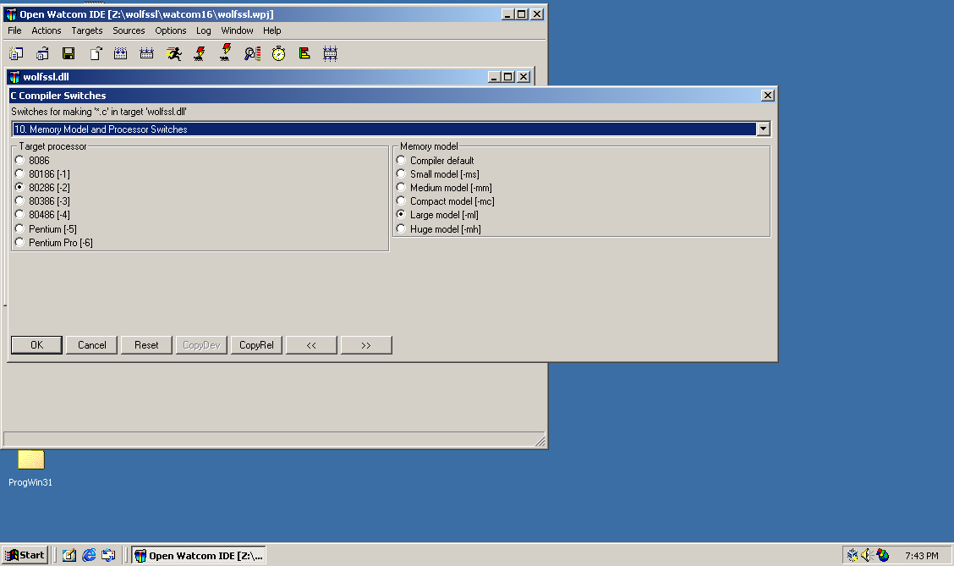Open the Window menu

coord(237,30)
